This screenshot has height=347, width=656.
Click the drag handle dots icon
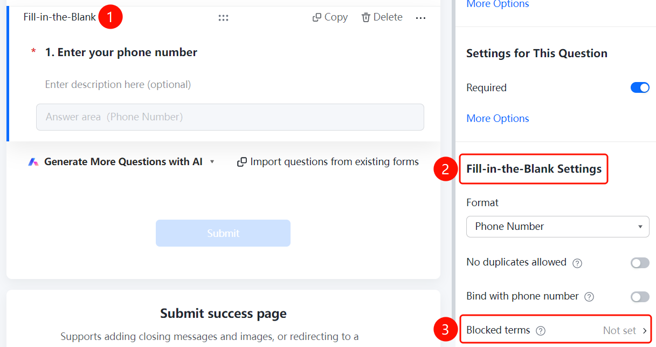223,18
